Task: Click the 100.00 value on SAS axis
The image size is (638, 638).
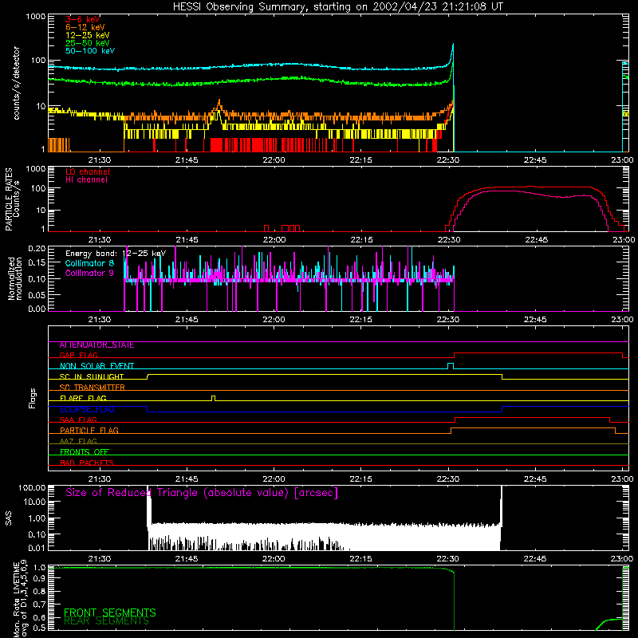Action: coord(32,487)
